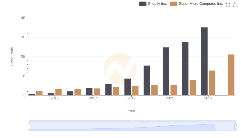
Task: Click the Shopify bar for 2019
Action: [x=127, y=87]
